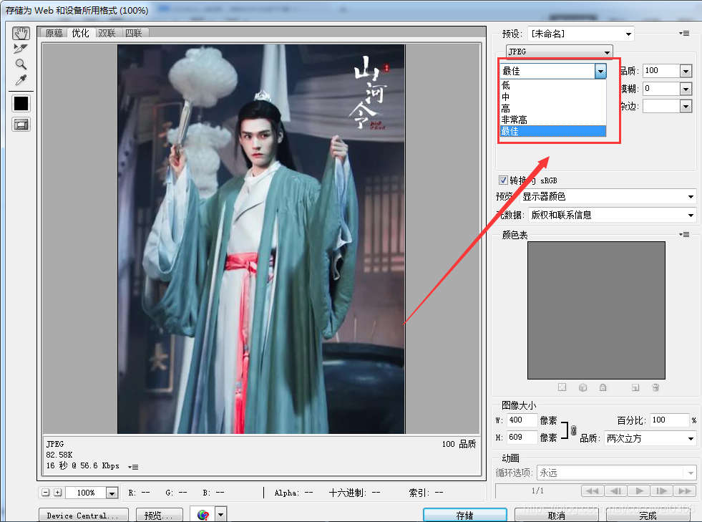This screenshot has height=522, width=702.
Task: Click the zoom out minus button
Action: tap(46, 493)
